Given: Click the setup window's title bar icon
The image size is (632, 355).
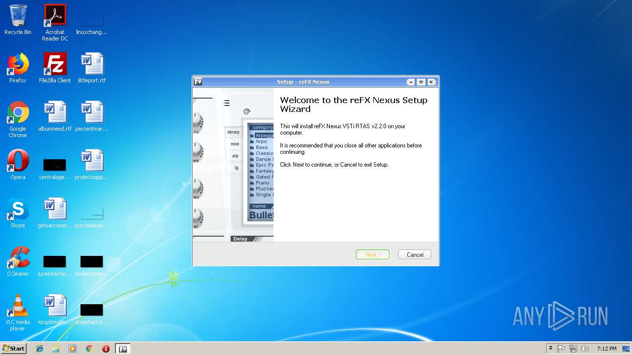Looking at the screenshot, I should pyautogui.click(x=198, y=82).
